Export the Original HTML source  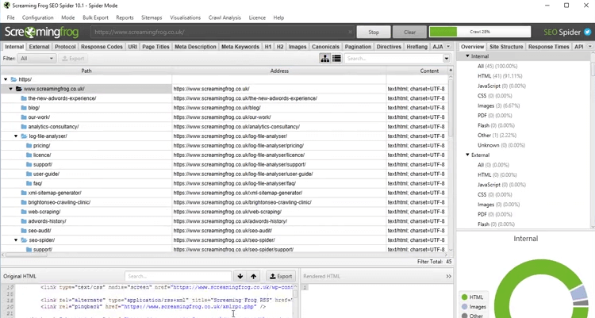281,276
